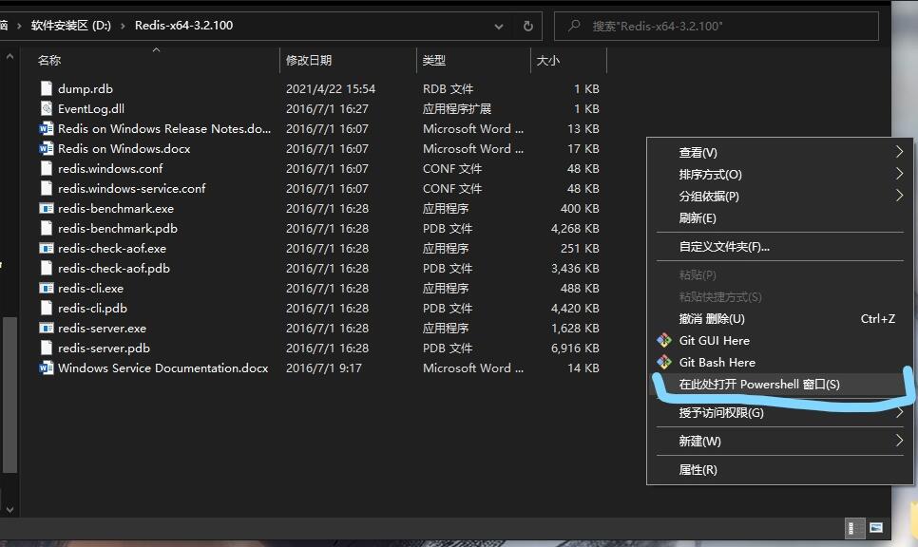This screenshot has height=547, width=918.
Task: Select file name Windows Service Documentation.docx
Action: (x=163, y=368)
